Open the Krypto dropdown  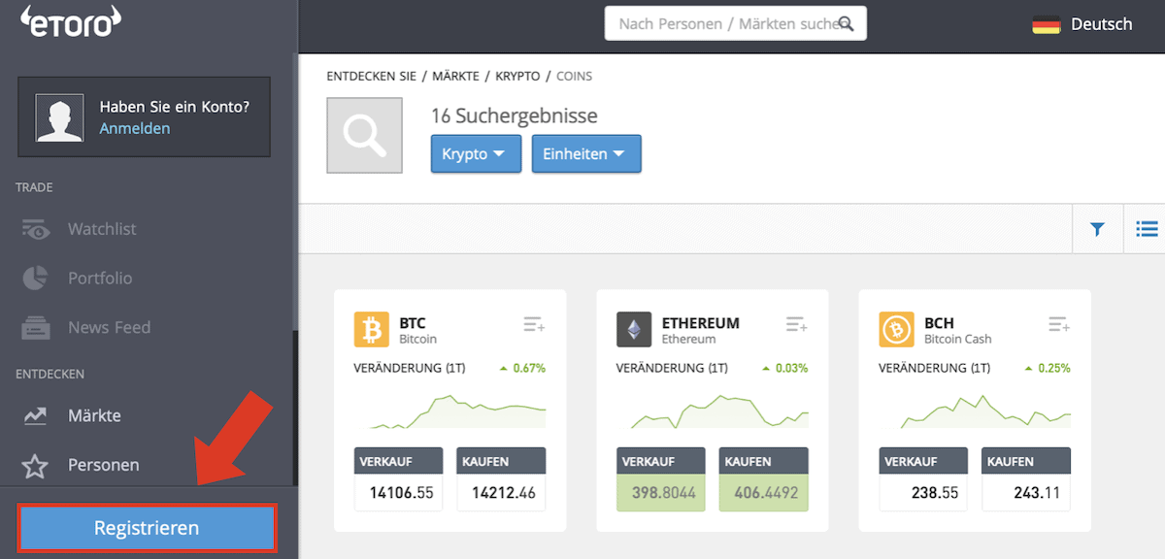pyautogui.click(x=476, y=153)
